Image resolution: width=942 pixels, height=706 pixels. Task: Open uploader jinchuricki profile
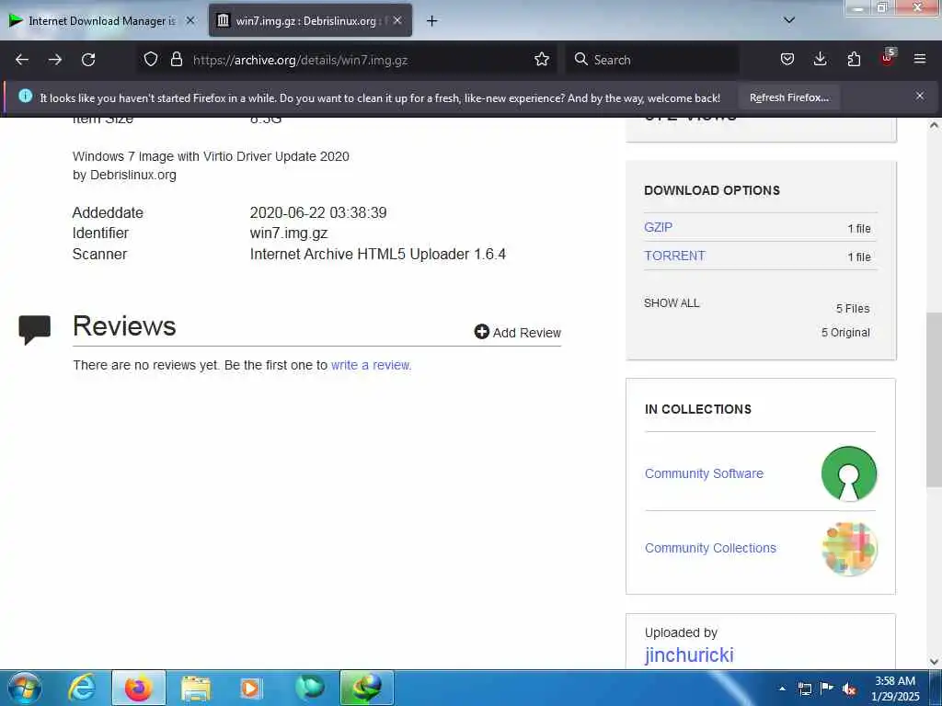[689, 655]
